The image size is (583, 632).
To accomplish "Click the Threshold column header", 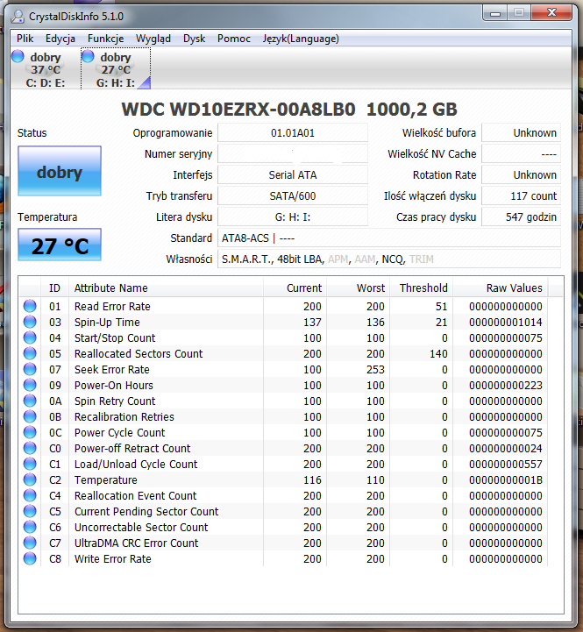I will [421, 288].
